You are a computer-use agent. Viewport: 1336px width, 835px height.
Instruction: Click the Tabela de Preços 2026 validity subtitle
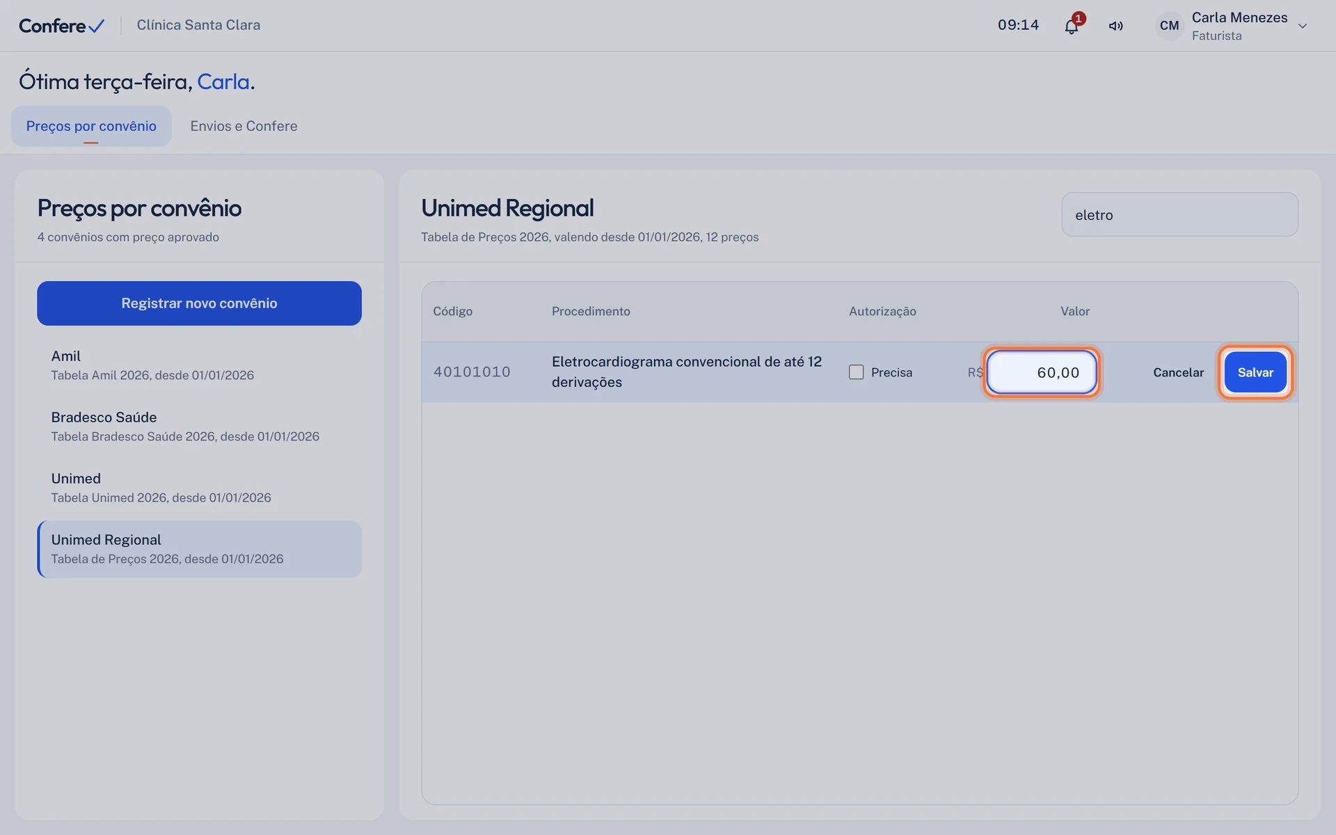click(x=589, y=237)
